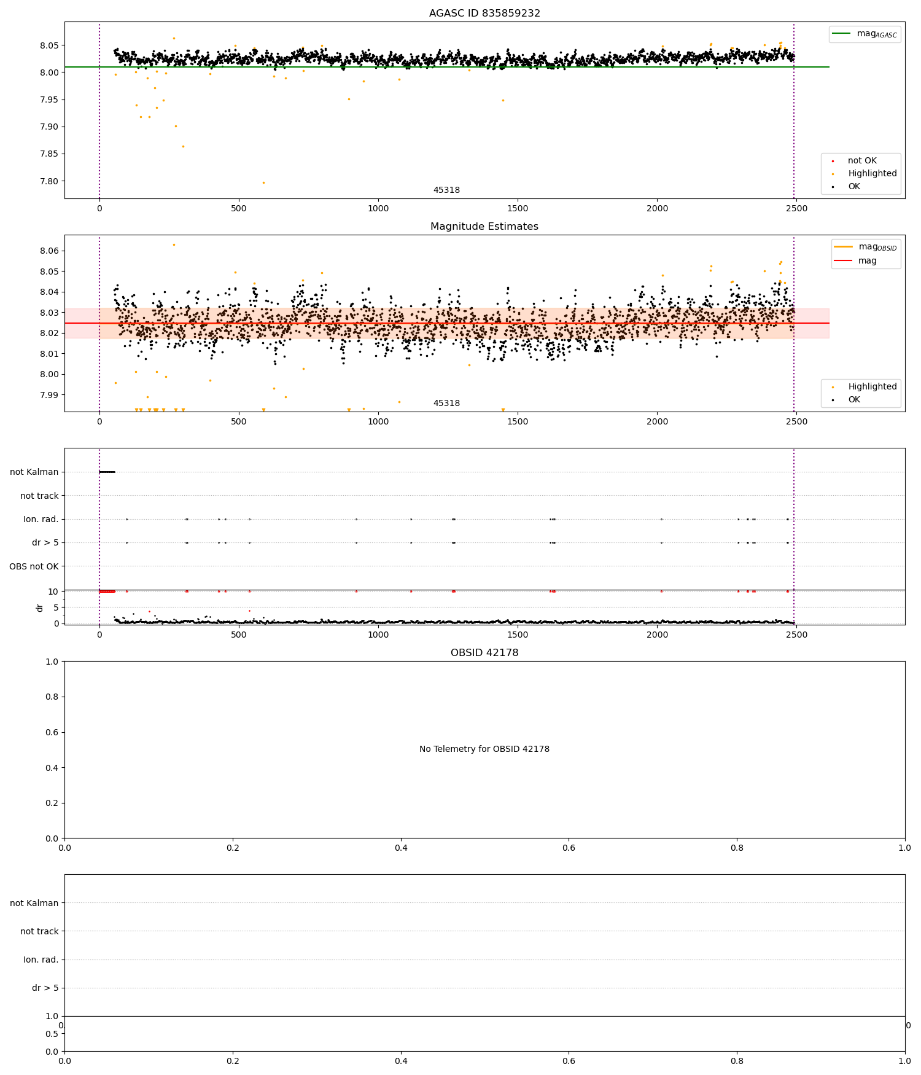This screenshot has height=1075, width=921.
Task: Click the '45318' label in the top plot
Action: (x=446, y=190)
